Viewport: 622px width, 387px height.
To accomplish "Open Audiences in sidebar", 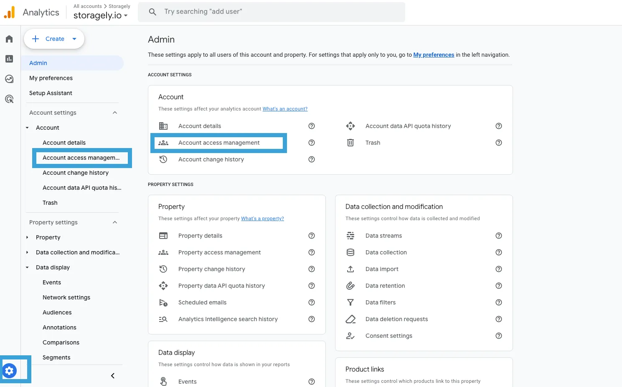I will 57,312.
